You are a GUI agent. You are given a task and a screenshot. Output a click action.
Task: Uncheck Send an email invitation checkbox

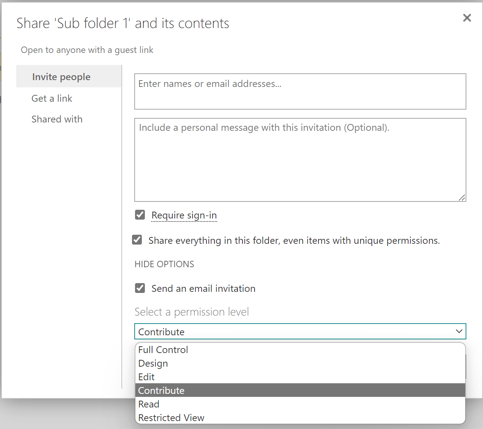[140, 288]
